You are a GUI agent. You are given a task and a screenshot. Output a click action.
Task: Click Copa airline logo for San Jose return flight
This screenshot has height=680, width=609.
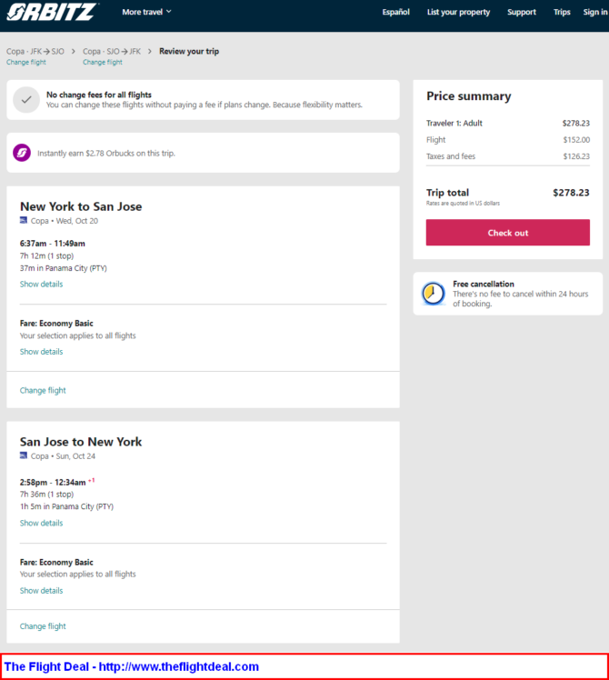point(24,455)
